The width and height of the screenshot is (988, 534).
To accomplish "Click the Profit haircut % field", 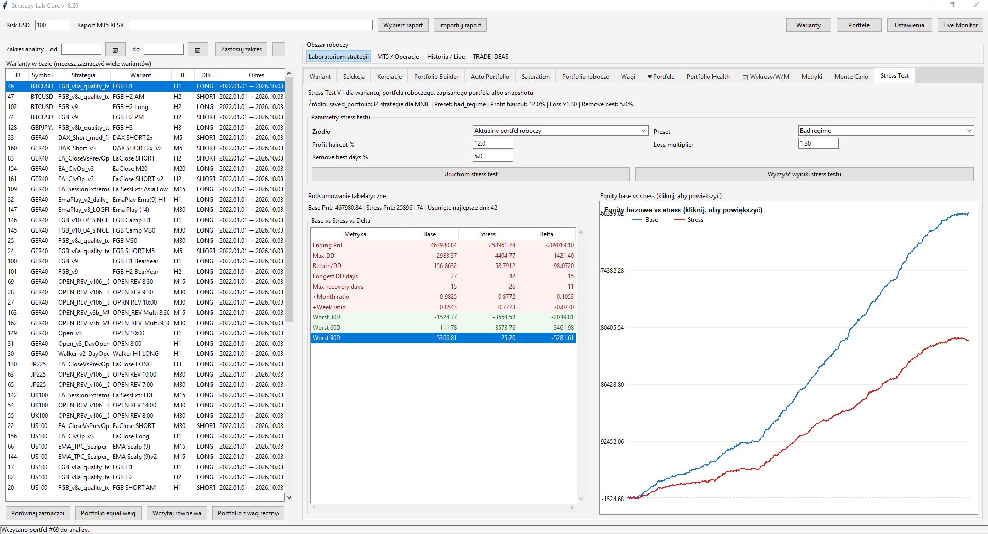I will click(493, 144).
